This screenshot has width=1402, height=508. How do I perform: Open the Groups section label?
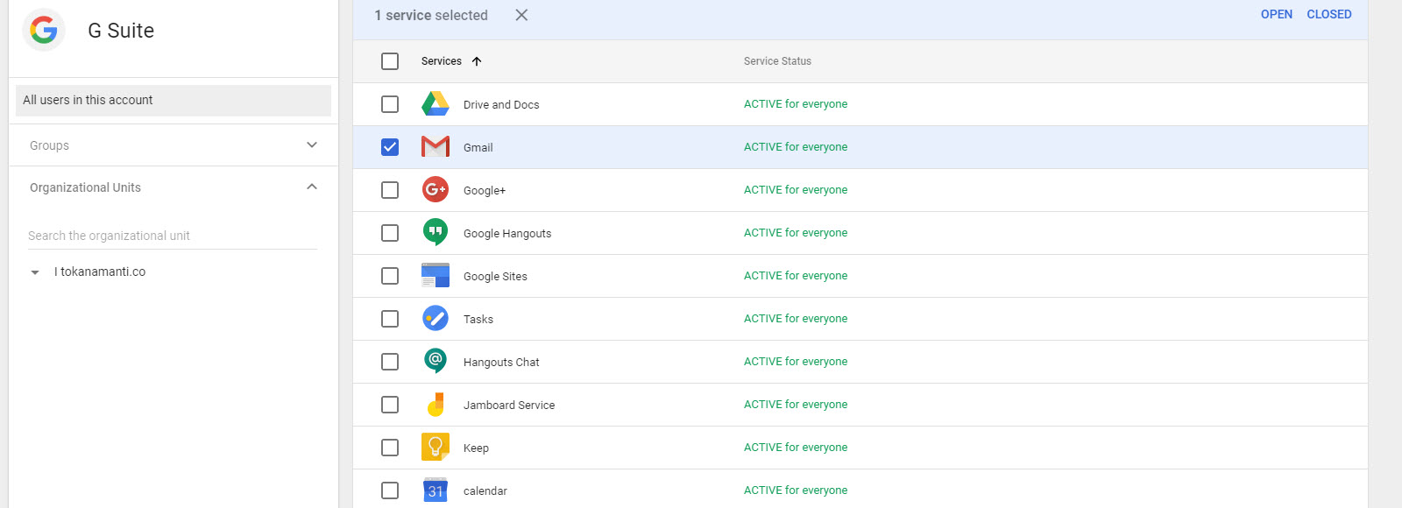coord(49,145)
